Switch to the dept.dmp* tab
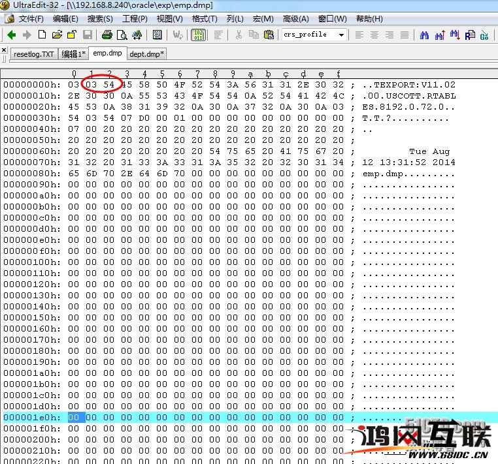This screenshot has height=464, width=498. tap(146, 54)
